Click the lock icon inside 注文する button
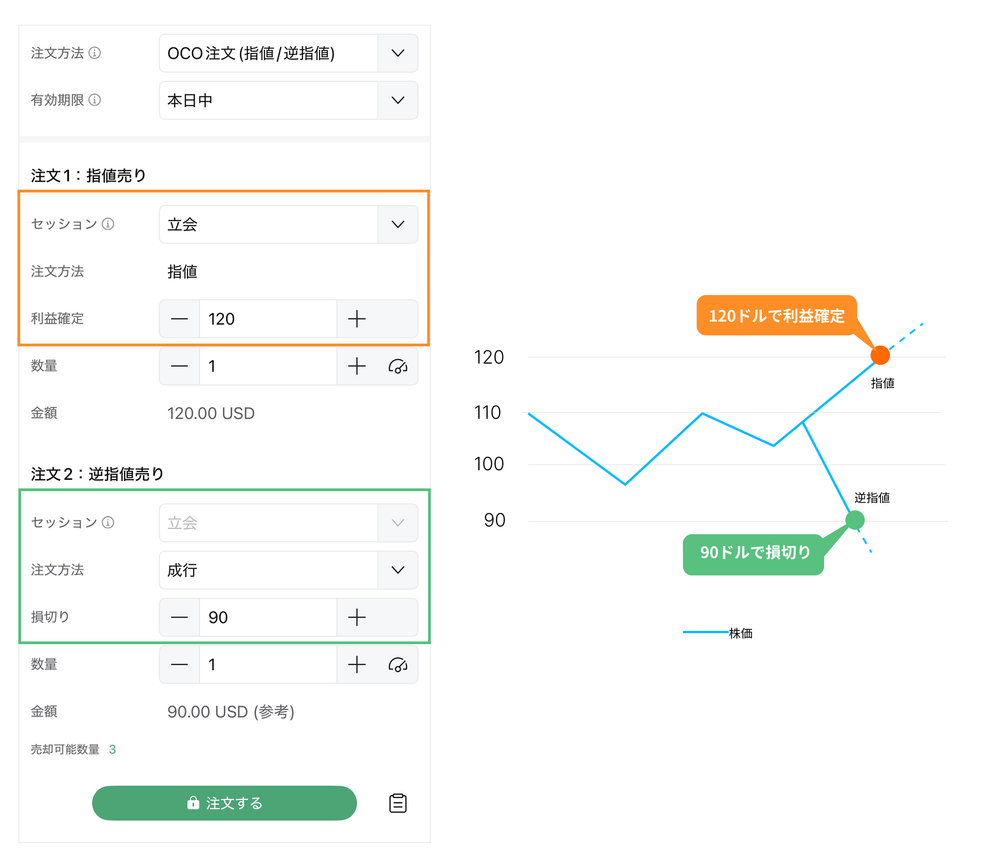The height and width of the screenshot is (854, 990). (193, 803)
